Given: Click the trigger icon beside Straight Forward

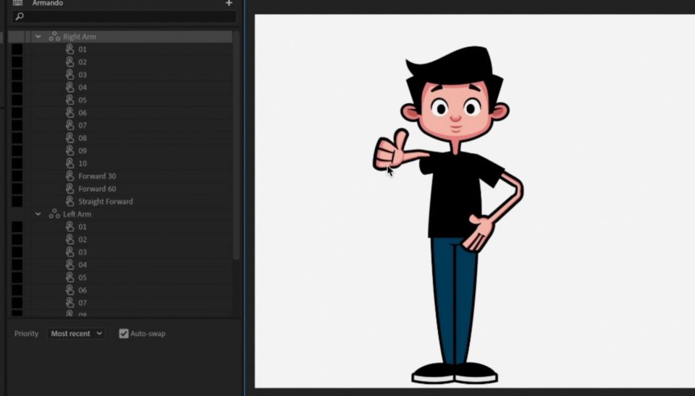Looking at the screenshot, I should click(70, 202).
